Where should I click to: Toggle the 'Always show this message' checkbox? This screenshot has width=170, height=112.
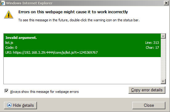tap(6, 91)
